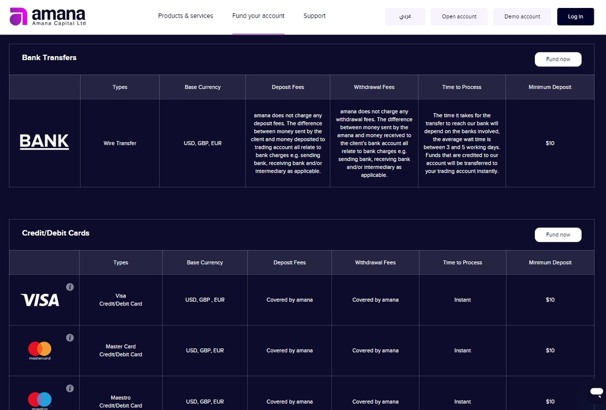606x410 pixels.
Task: Click Instant in the Maestro row
Action: (x=462, y=402)
